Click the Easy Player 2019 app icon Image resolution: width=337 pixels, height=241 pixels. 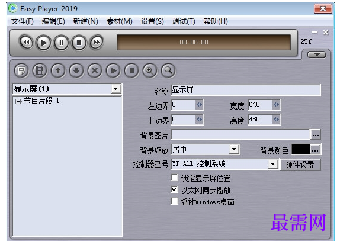click(12, 8)
